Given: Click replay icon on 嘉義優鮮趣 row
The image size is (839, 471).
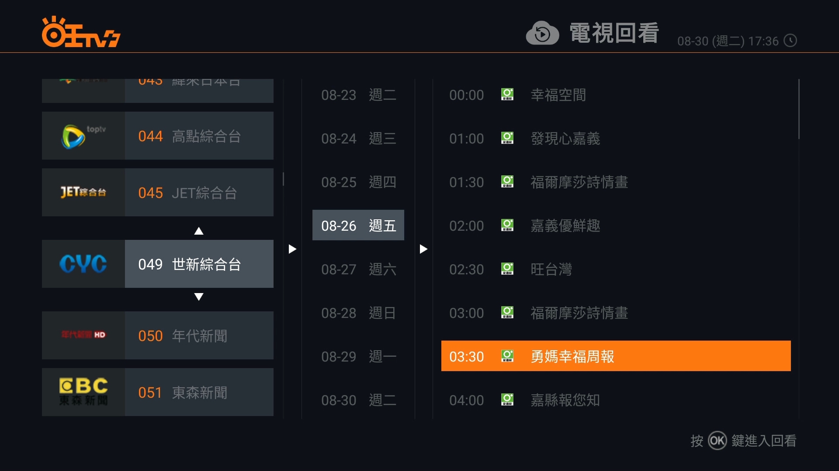Looking at the screenshot, I should tap(507, 225).
